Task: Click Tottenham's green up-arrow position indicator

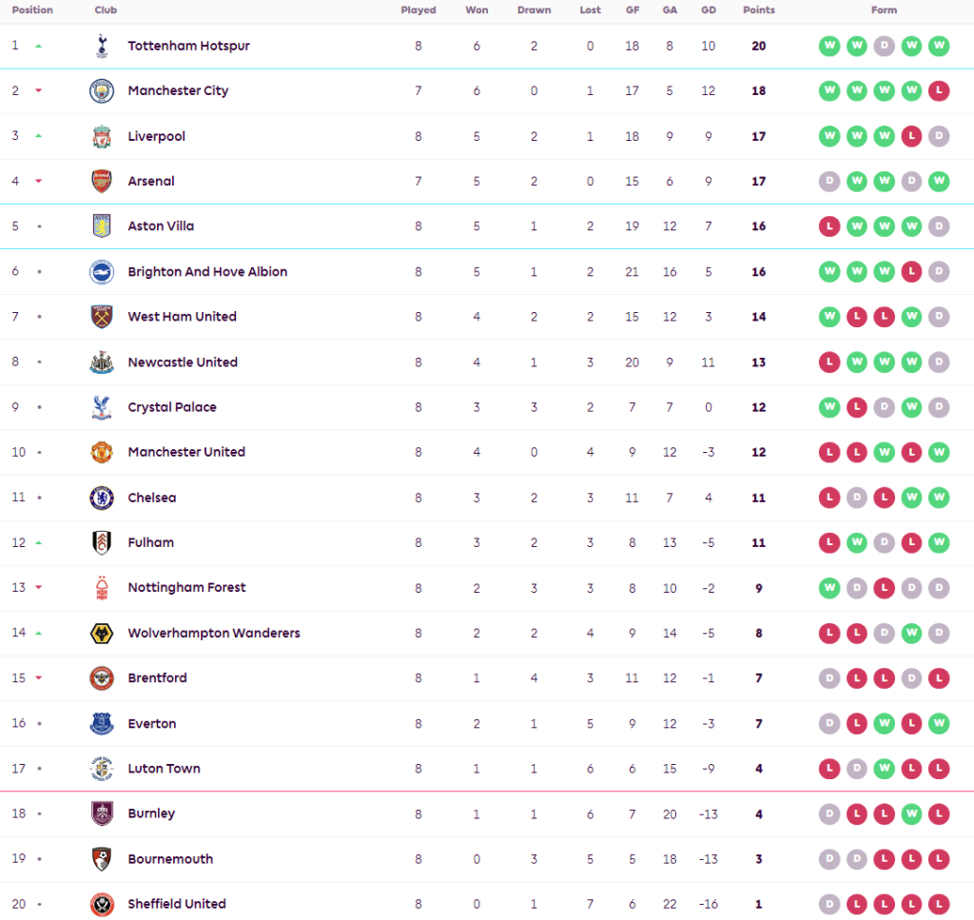Action: pyautogui.click(x=39, y=46)
